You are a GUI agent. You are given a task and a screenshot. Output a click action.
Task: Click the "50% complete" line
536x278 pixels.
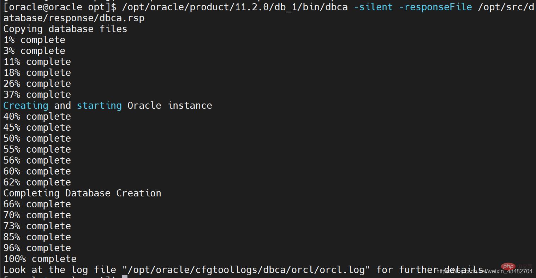(x=37, y=138)
